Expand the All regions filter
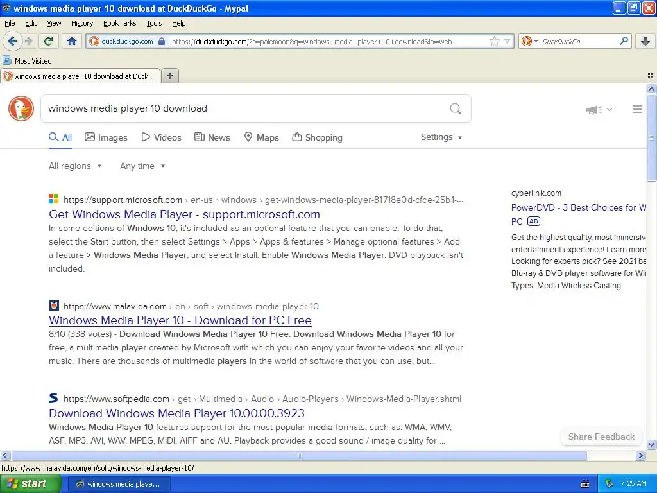 (x=75, y=166)
